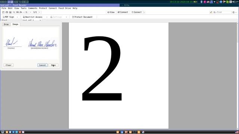Viewport: 239px width, 134px height.
Task: Click the Bluetooth tray icon
Action: point(201,2)
